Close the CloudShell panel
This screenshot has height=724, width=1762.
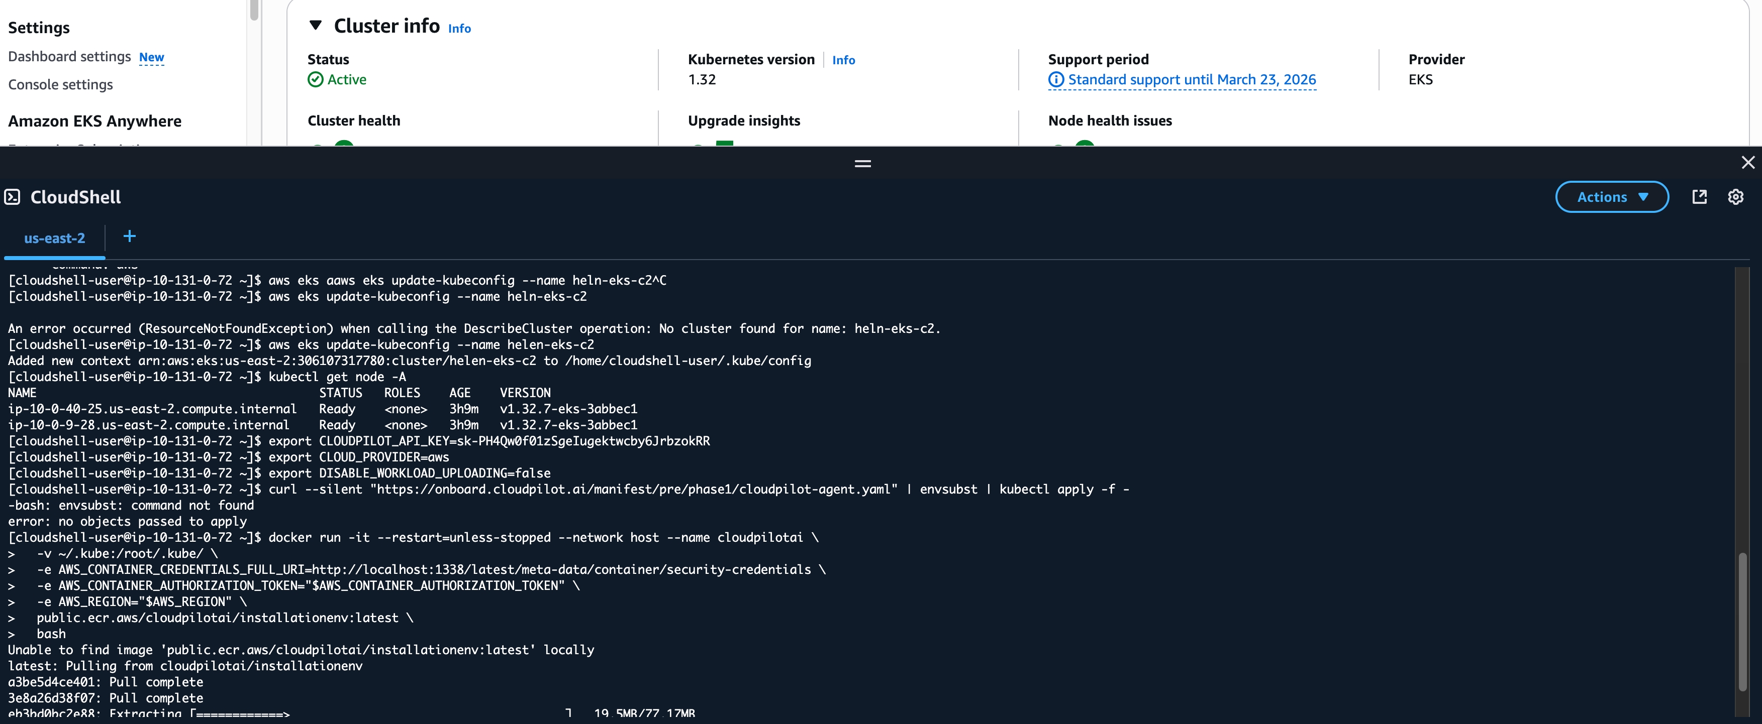[x=1747, y=163]
